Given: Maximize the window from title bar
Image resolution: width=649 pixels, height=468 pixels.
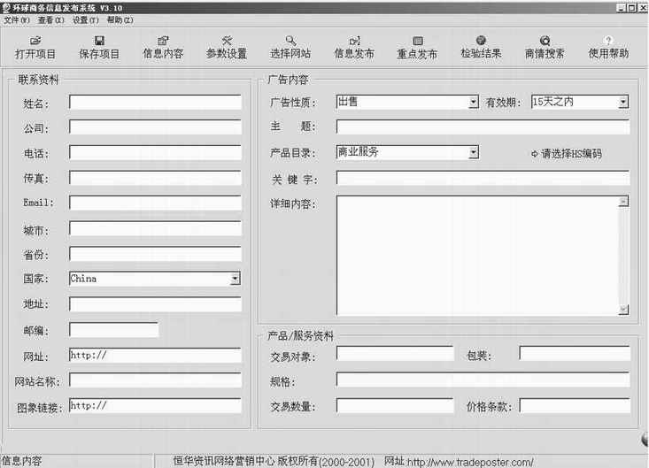Looking at the screenshot, I should 631,7.
